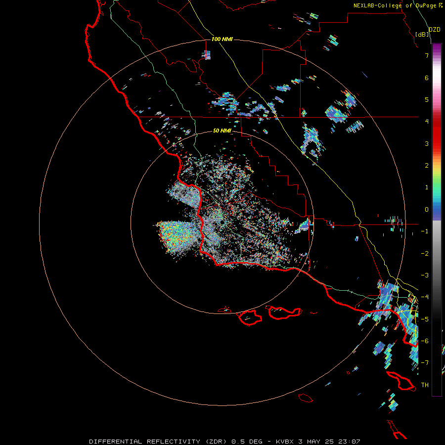445x445 pixels.
Task: Click the red 3 dB band on color bar
Action: pos(437,139)
